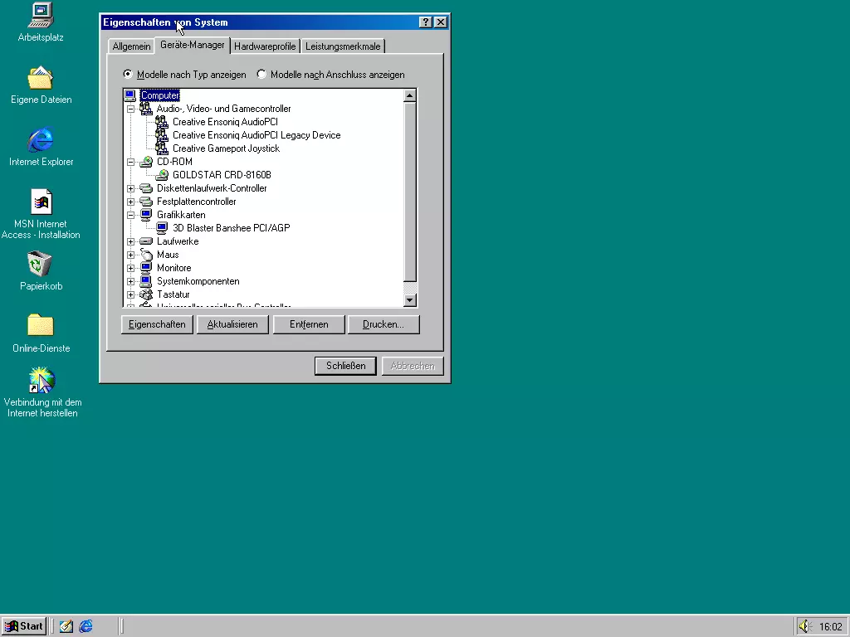Click the 3D Blaster Banshee device icon

click(162, 228)
